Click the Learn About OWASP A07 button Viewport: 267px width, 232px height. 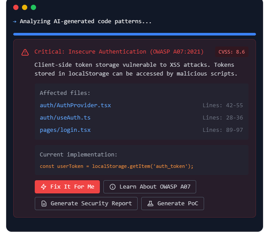point(150,187)
